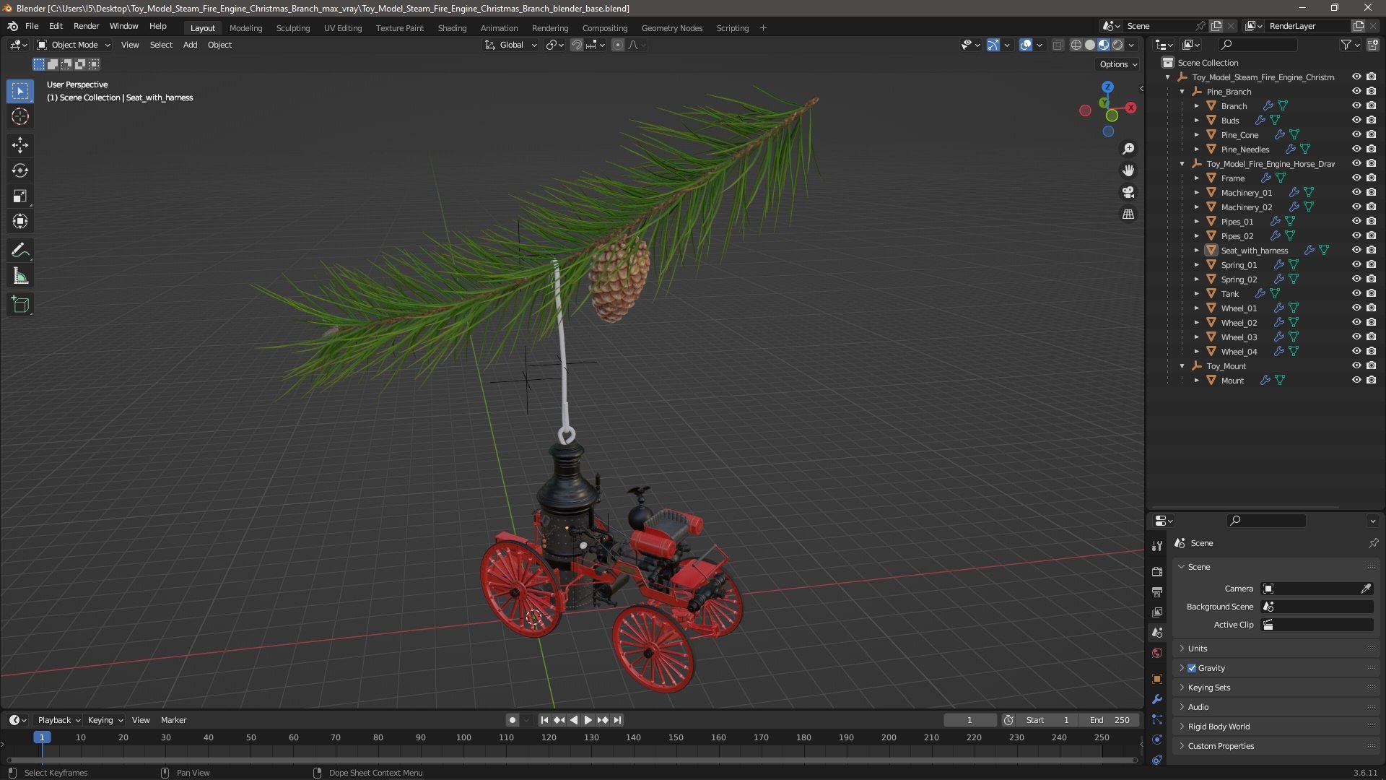Viewport: 1386px width, 780px height.
Task: Select the Scale tool
Action: click(19, 196)
